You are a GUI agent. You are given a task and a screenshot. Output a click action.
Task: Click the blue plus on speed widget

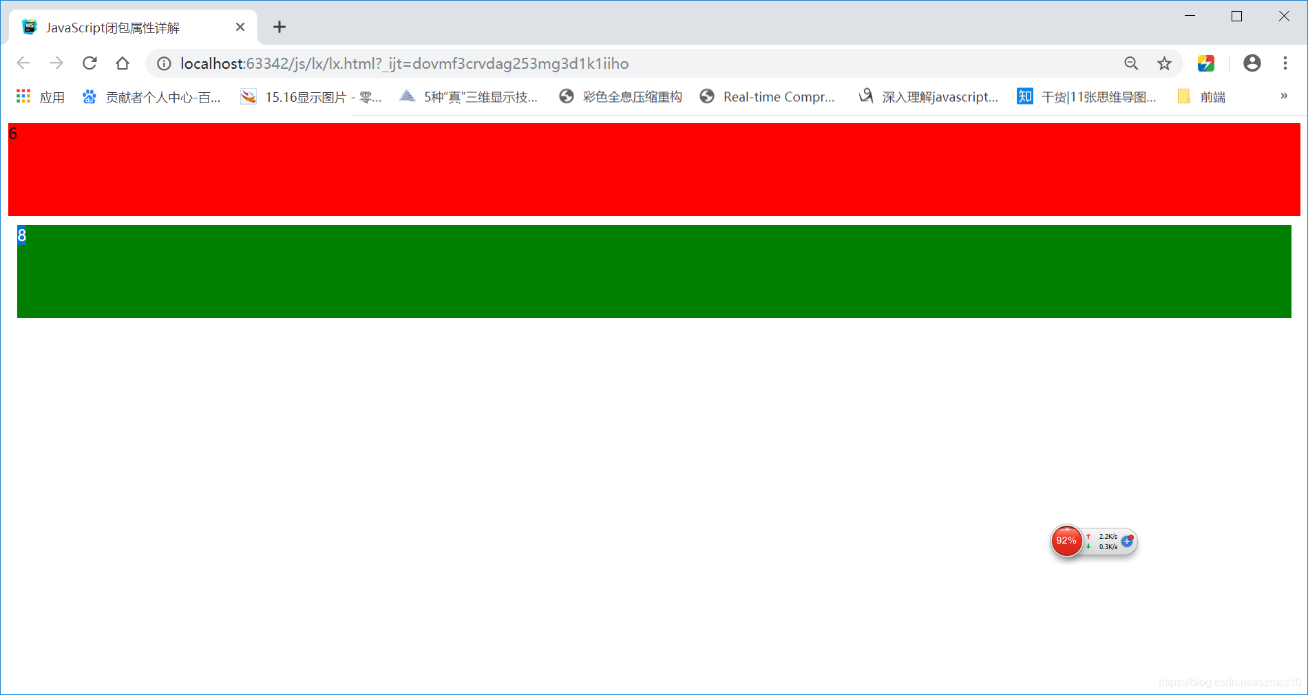1127,542
